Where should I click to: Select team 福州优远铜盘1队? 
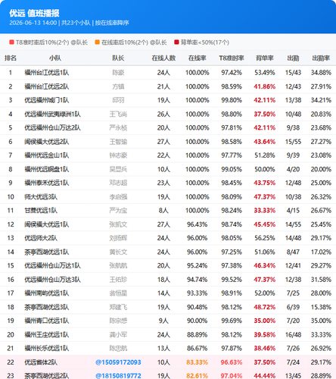pos(47,169)
